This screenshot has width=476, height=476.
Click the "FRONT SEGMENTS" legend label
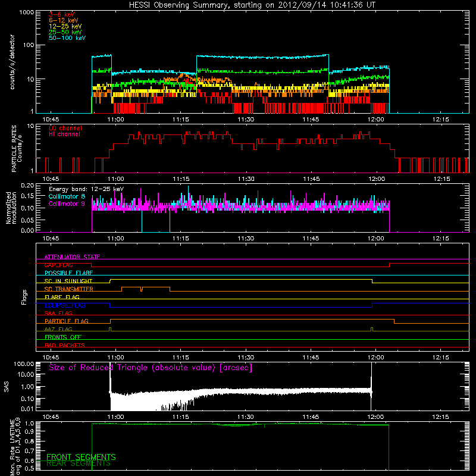(81, 457)
